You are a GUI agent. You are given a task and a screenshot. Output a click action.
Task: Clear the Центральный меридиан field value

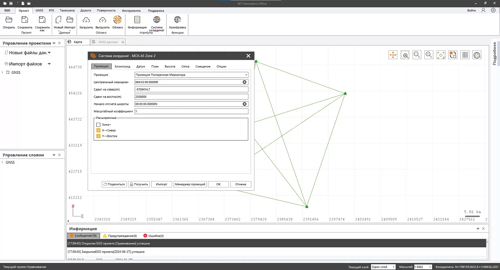pyautogui.click(x=244, y=82)
